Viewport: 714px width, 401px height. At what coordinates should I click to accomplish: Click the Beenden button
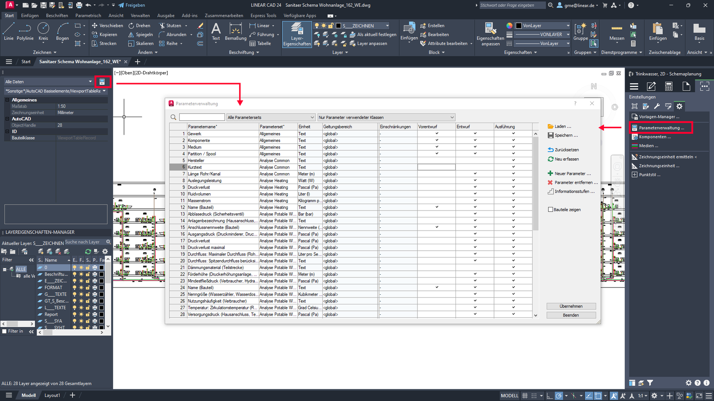coord(571,315)
